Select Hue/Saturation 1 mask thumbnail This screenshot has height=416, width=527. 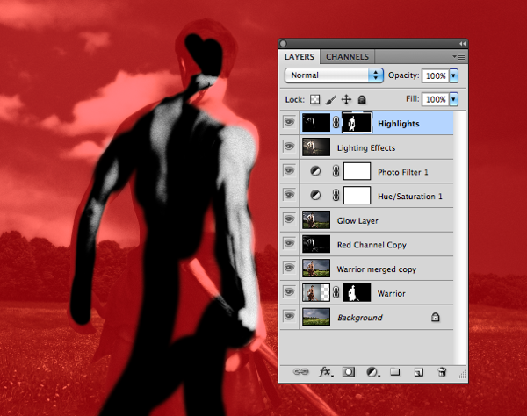(x=357, y=196)
